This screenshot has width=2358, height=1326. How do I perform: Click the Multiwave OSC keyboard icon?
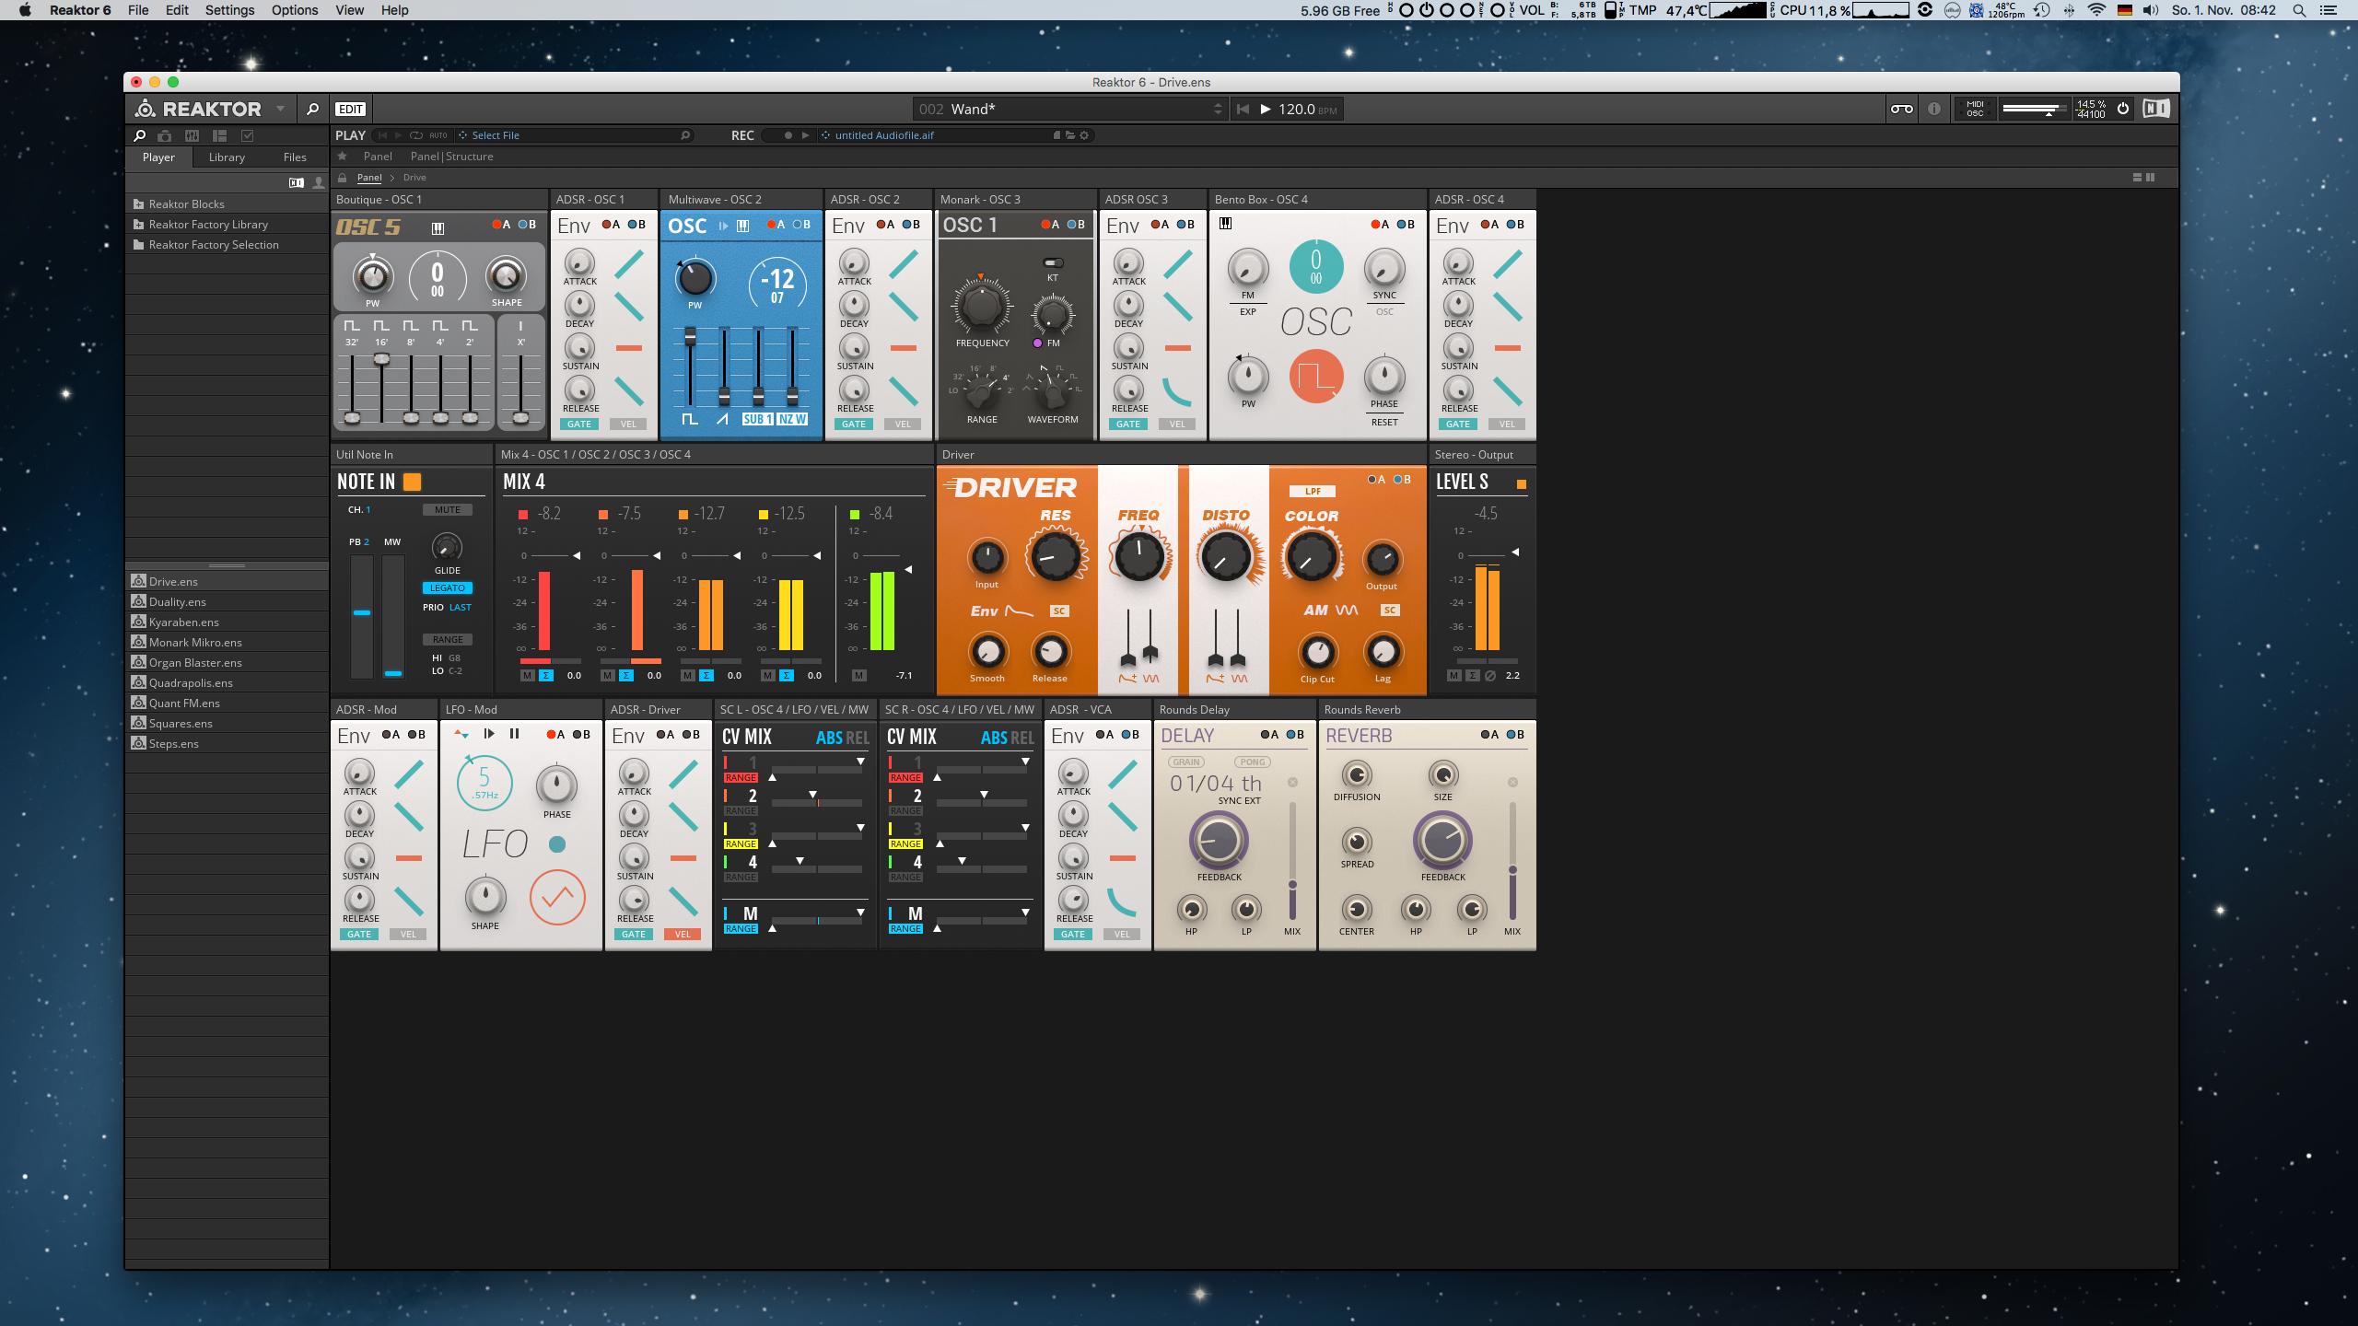[x=743, y=226]
